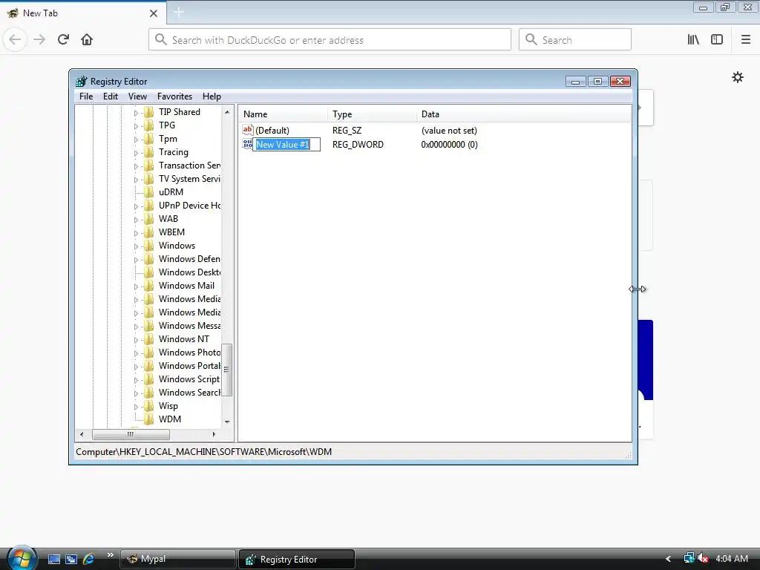Screen dimensions: 760x570
Task: Click tree horizontal scroll right arrow
Action: [x=214, y=434]
